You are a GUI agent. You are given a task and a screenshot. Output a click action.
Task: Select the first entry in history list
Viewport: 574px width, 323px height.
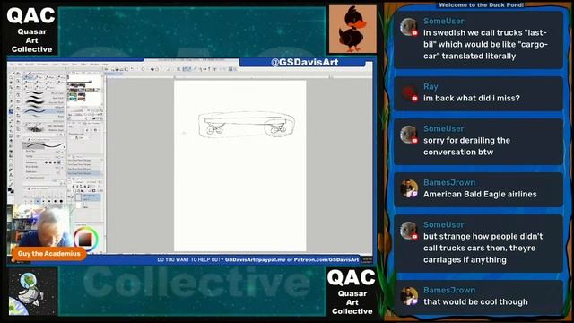coord(83,160)
